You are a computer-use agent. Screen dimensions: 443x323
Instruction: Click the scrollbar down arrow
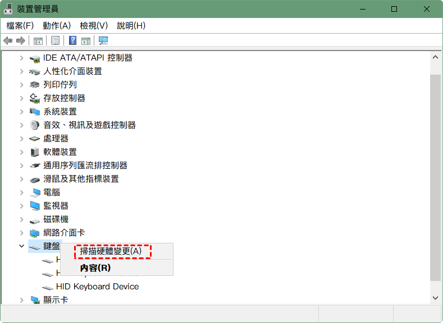click(x=435, y=298)
